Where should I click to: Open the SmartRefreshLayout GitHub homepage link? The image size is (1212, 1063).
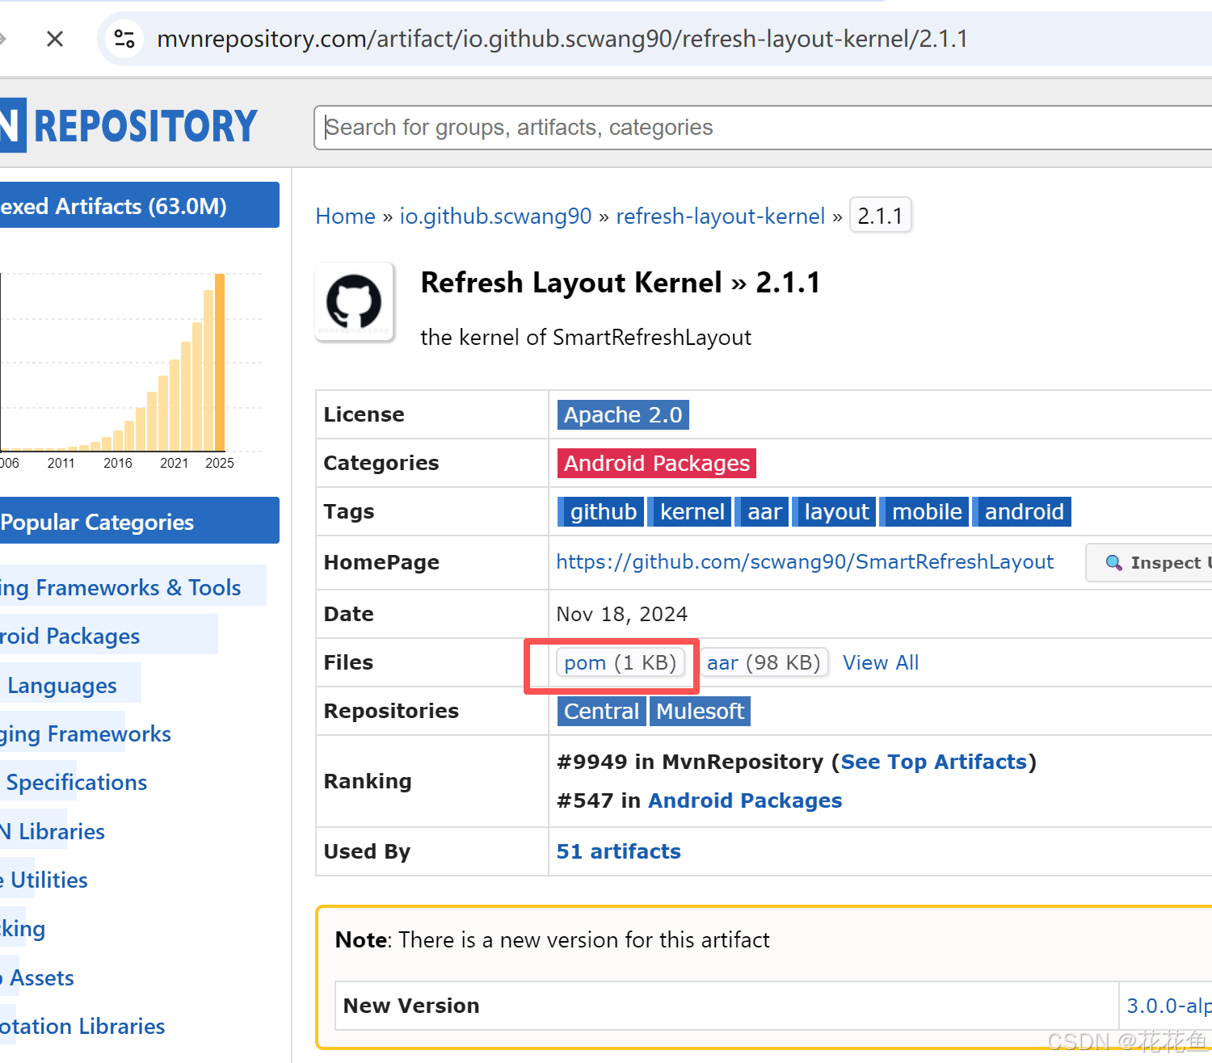point(805,562)
